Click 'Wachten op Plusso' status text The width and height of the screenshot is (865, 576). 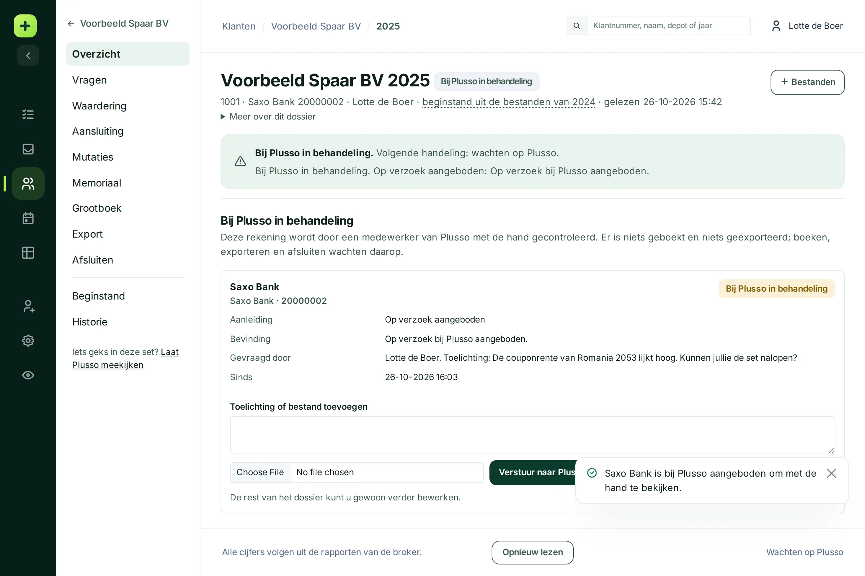[804, 552]
